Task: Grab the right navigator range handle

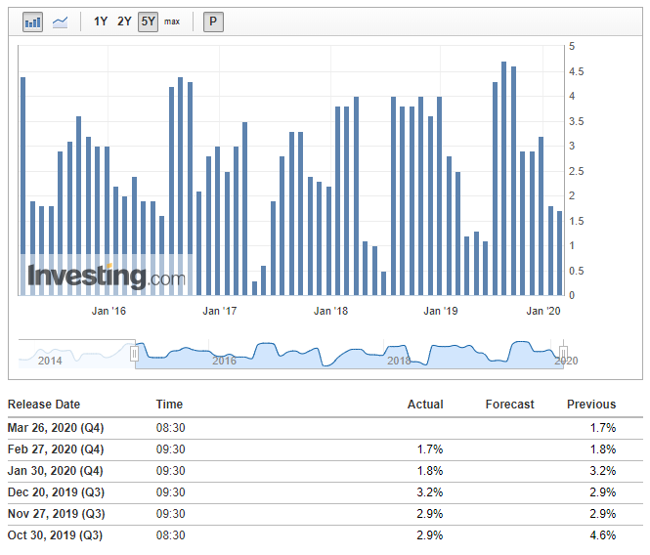Action: pyautogui.click(x=563, y=354)
